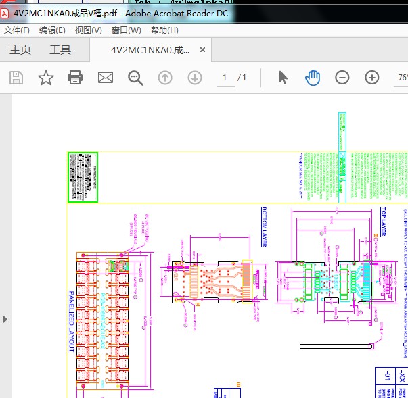Click the PANELIZED LAYOUT label
Image resolution: width=408 pixels, height=398 pixels.
(x=71, y=322)
